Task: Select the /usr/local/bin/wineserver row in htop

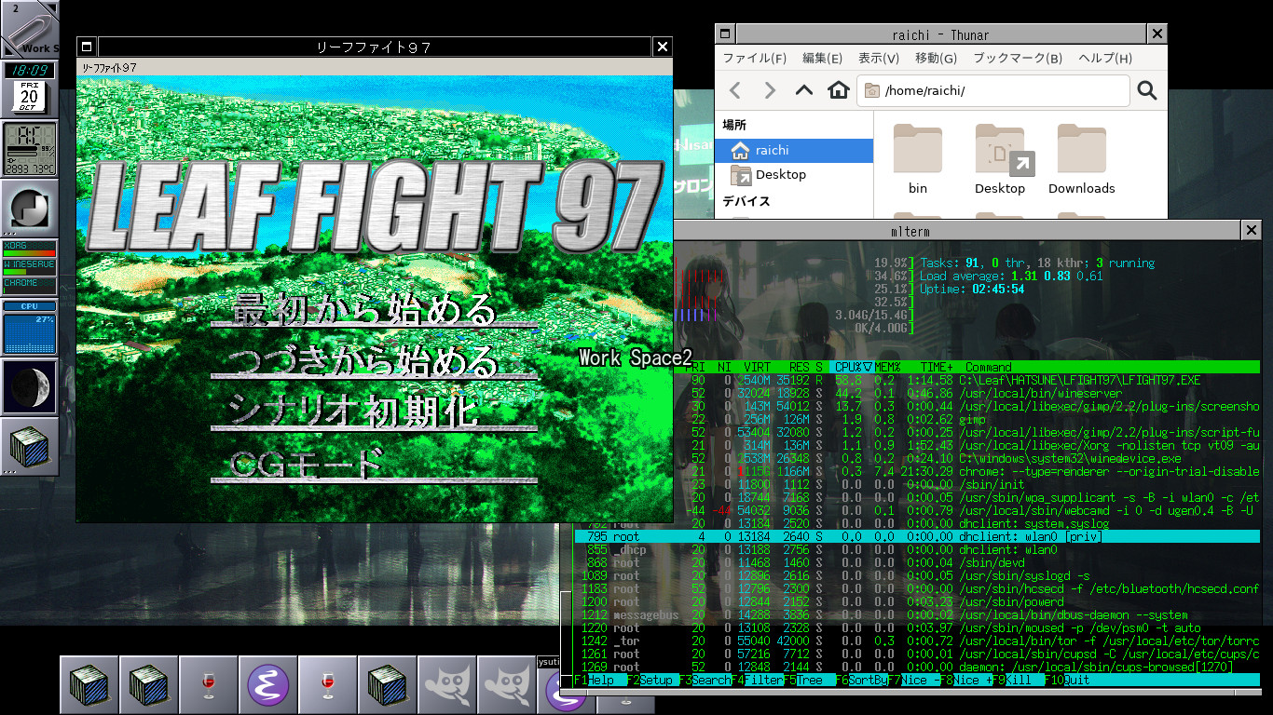Action: (966, 394)
